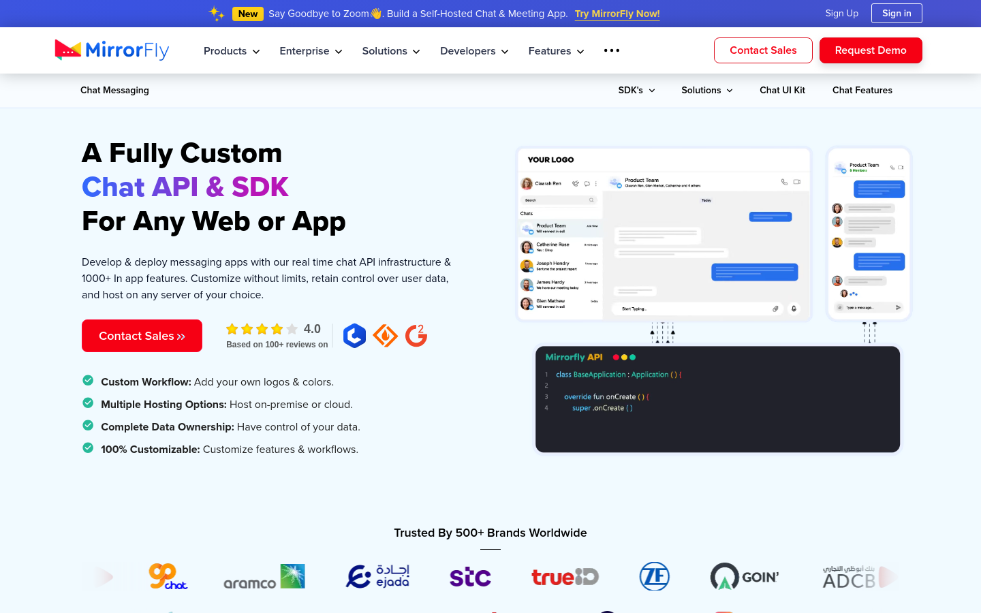981x613 pixels.
Task: Click the Sign Up link
Action: (x=842, y=13)
